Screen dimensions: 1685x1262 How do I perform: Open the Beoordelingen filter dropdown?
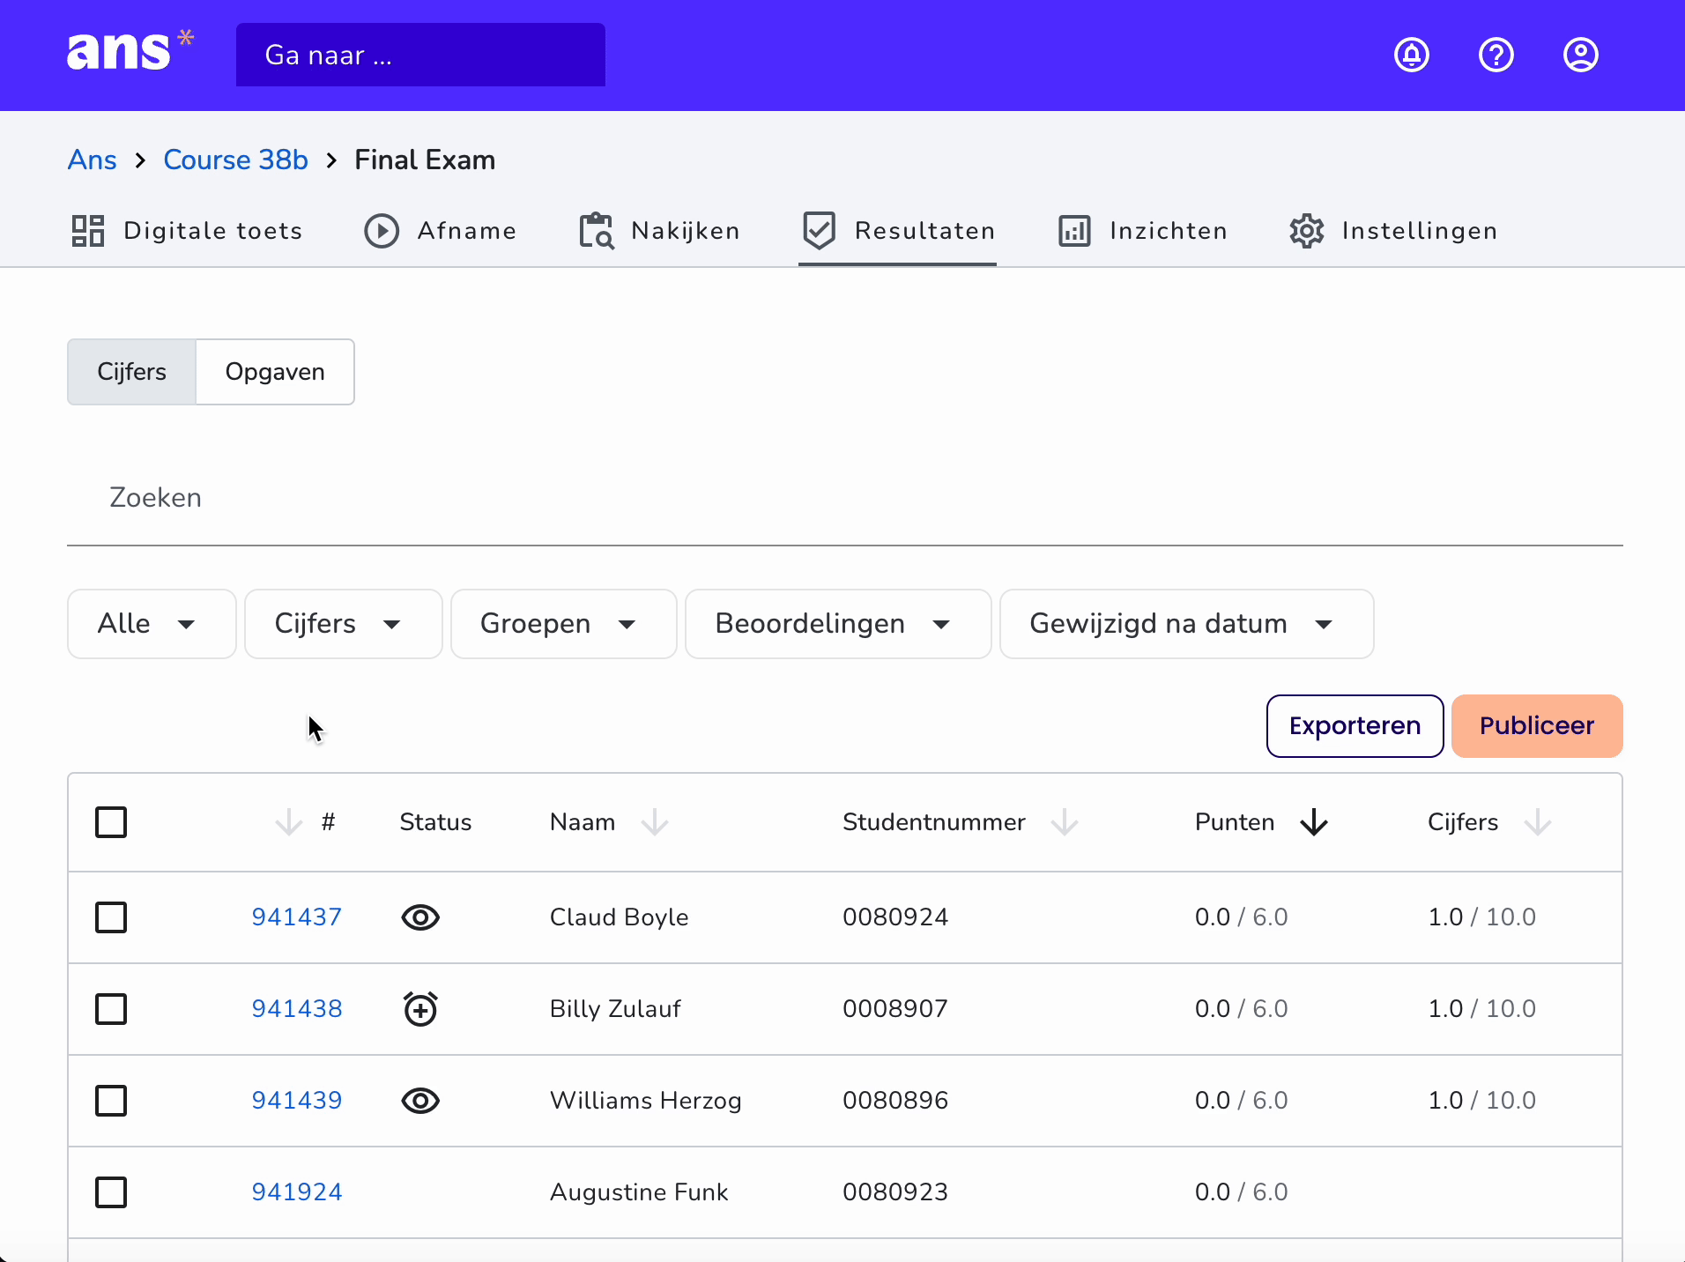pos(838,624)
